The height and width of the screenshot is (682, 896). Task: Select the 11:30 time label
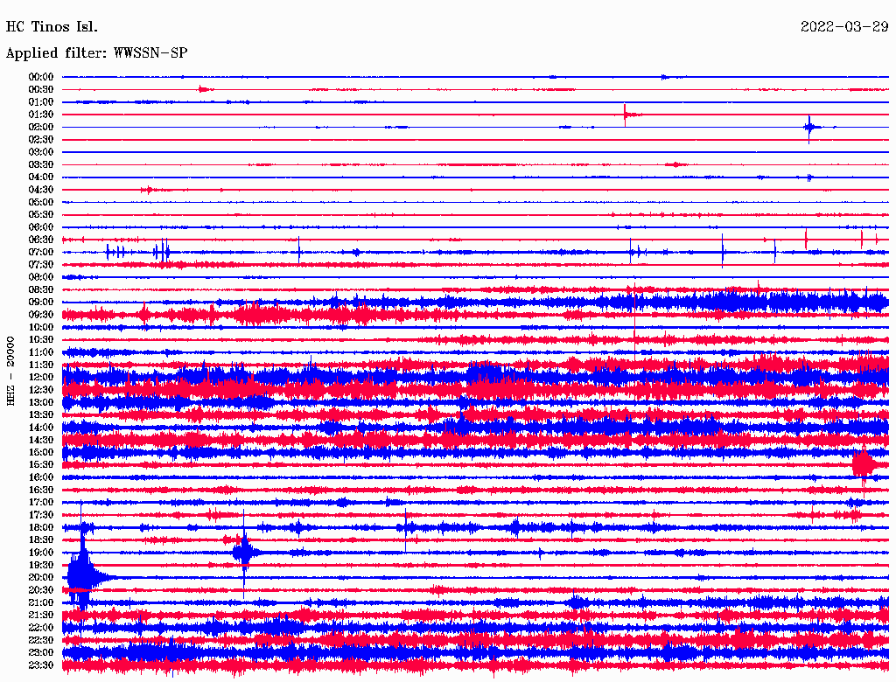(41, 365)
